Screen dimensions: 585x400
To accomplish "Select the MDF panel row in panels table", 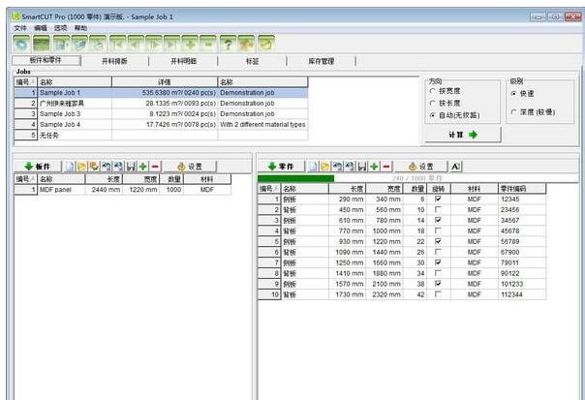I will click(x=123, y=190).
